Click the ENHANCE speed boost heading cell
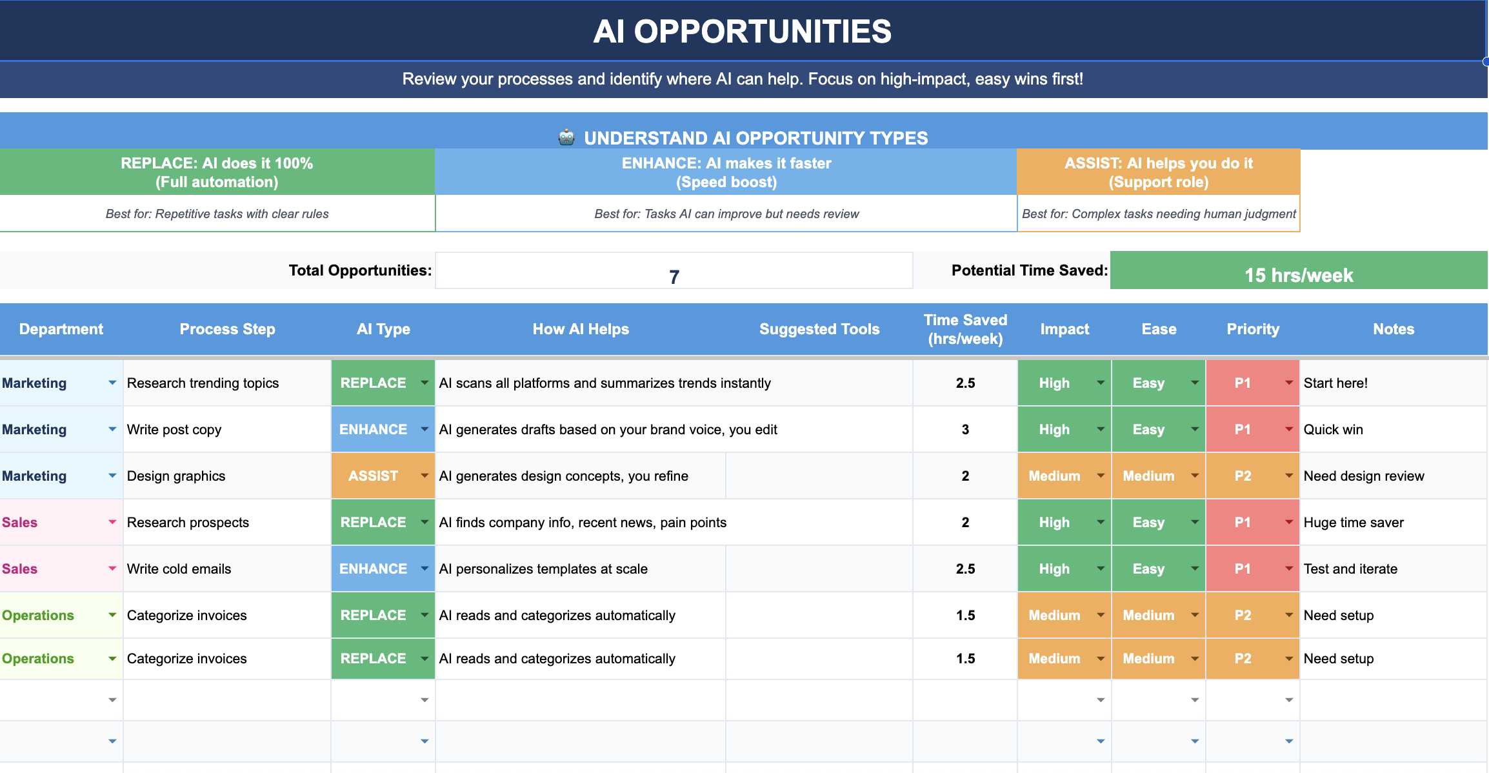The image size is (1489, 773). pyautogui.click(x=726, y=172)
